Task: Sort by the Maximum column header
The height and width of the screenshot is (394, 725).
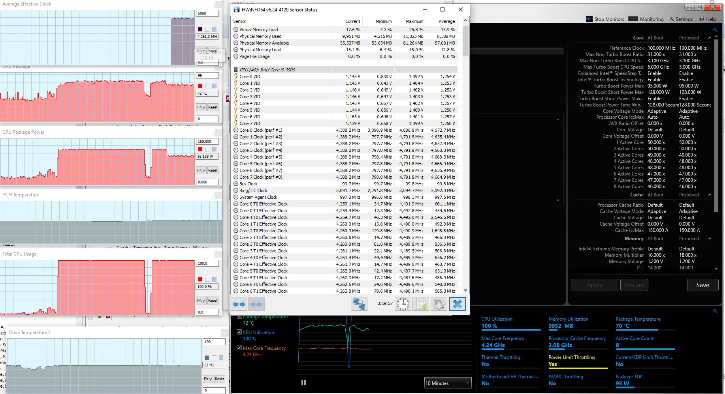Action: [410, 21]
